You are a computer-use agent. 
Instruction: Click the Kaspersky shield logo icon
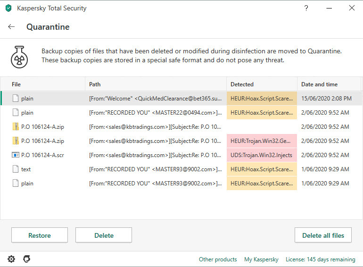point(8,8)
